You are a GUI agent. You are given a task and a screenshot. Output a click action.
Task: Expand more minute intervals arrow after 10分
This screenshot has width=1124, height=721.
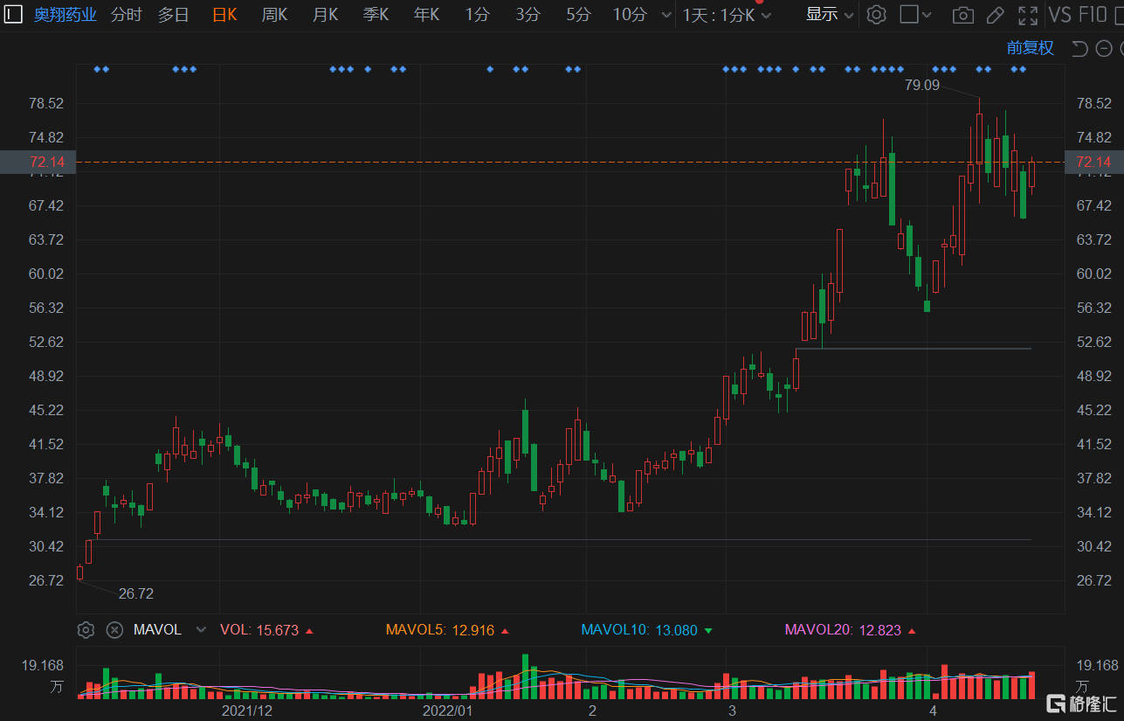point(666,16)
